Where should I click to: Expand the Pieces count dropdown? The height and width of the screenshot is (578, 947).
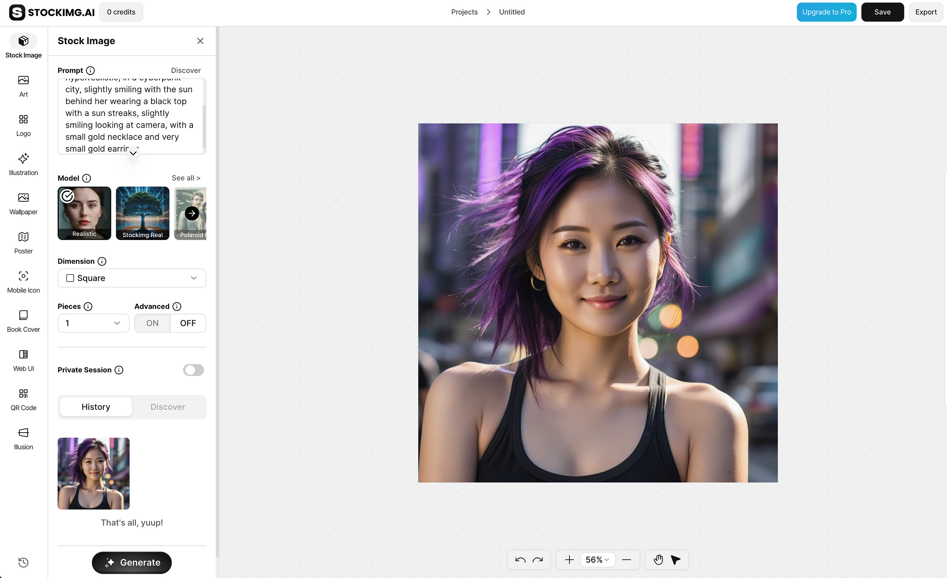point(93,323)
